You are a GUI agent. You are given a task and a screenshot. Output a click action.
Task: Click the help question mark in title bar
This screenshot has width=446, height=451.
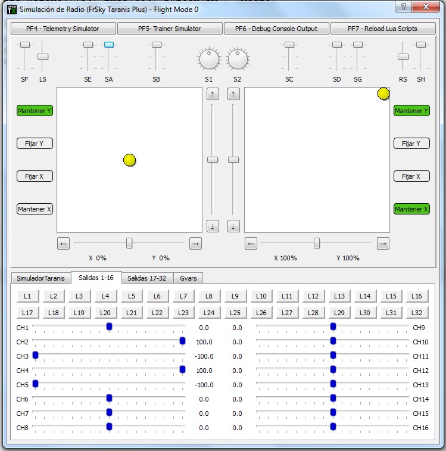[404, 7]
